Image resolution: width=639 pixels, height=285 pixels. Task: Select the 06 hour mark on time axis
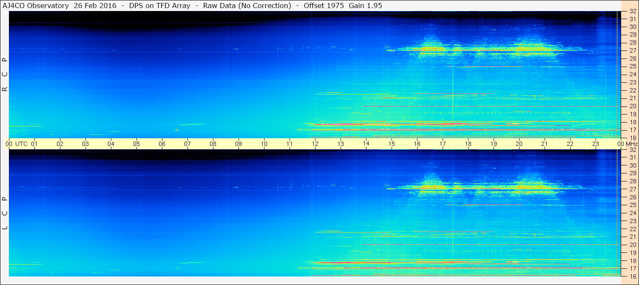coord(162,144)
